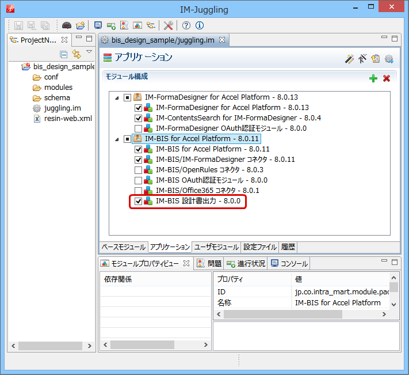Uncheck IM-FormaDesigner for Accel Platform child module
Viewport: 409px width, 375px height.
pos(138,108)
